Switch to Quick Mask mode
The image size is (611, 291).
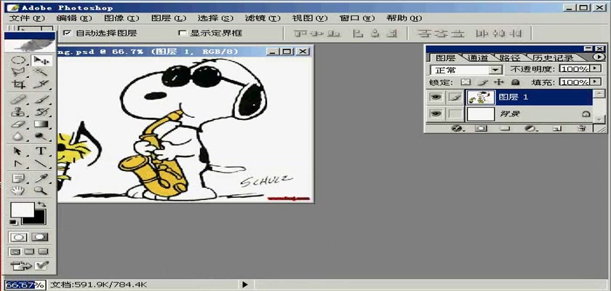pos(39,237)
